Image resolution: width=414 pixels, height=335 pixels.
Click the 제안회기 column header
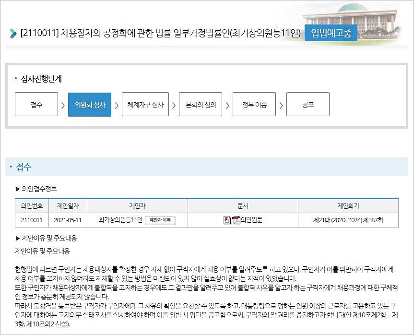pyautogui.click(x=348, y=206)
